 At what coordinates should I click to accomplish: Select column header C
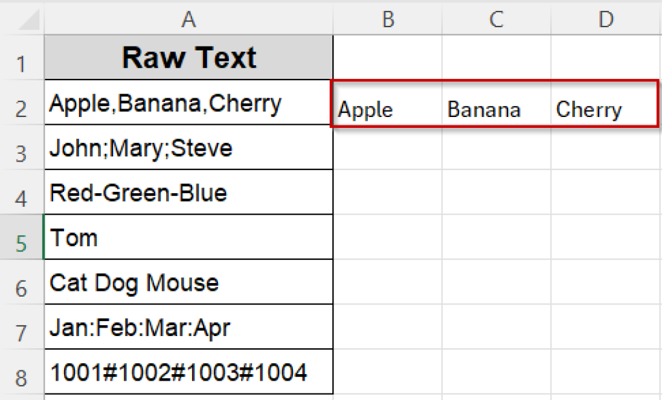click(x=496, y=19)
